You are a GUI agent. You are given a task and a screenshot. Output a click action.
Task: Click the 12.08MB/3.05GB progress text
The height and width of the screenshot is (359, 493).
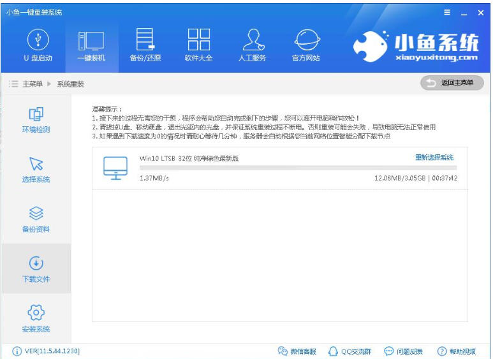pyautogui.click(x=400, y=179)
